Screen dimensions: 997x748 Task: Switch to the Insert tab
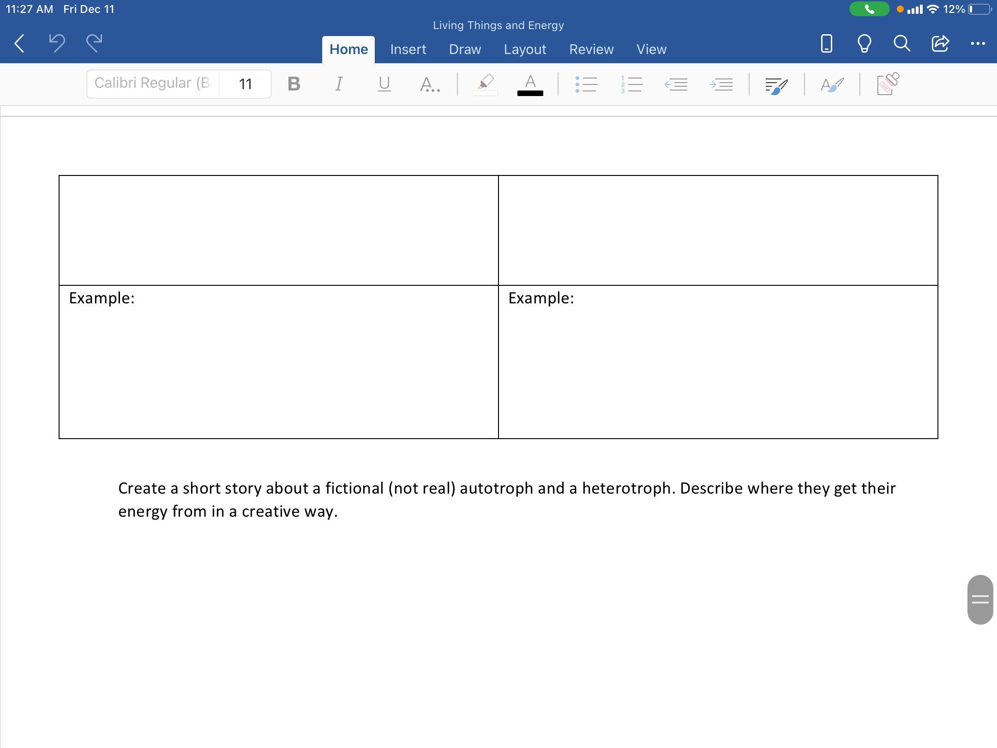tap(408, 49)
